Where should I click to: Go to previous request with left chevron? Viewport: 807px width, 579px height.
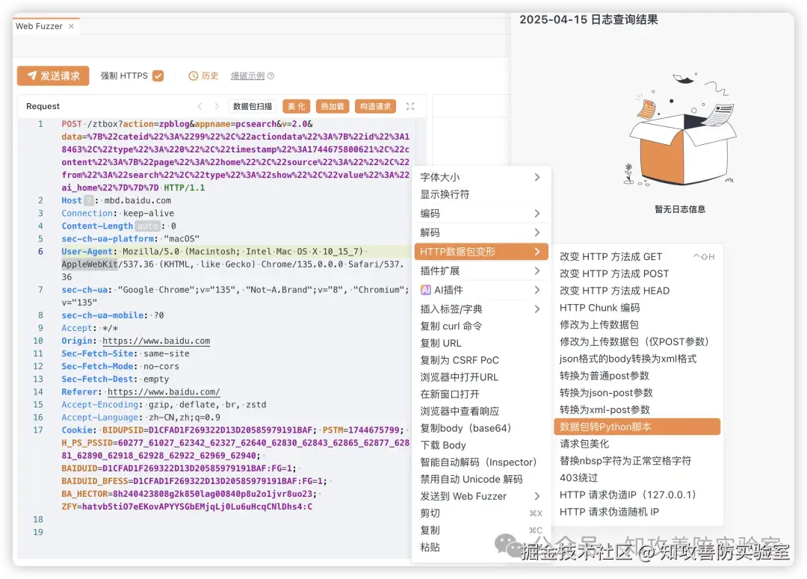200,106
